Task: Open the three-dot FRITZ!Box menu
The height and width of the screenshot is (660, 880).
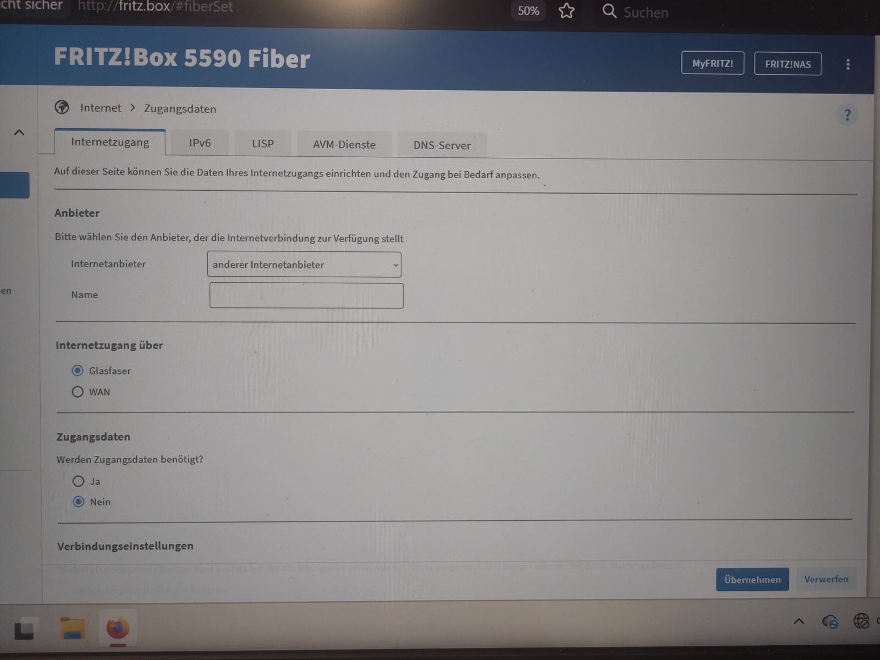Action: pos(848,64)
